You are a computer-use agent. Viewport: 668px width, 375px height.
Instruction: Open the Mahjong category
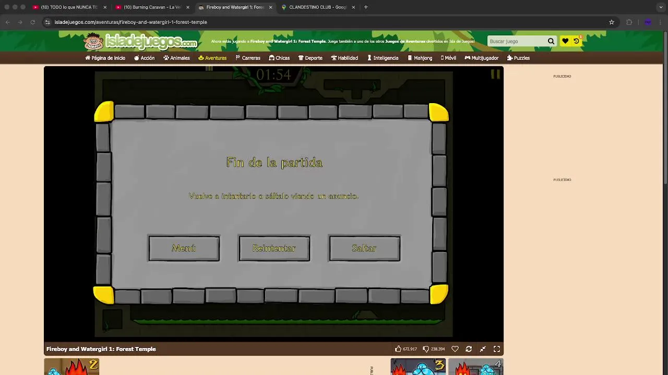420,58
